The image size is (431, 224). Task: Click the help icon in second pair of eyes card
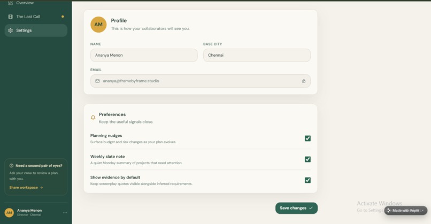coord(11,166)
